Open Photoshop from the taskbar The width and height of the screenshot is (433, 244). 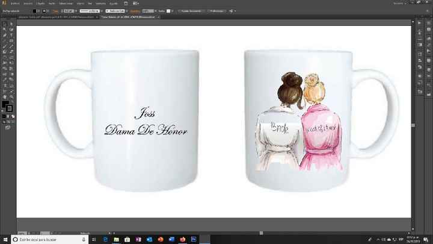pyautogui.click(x=194, y=239)
